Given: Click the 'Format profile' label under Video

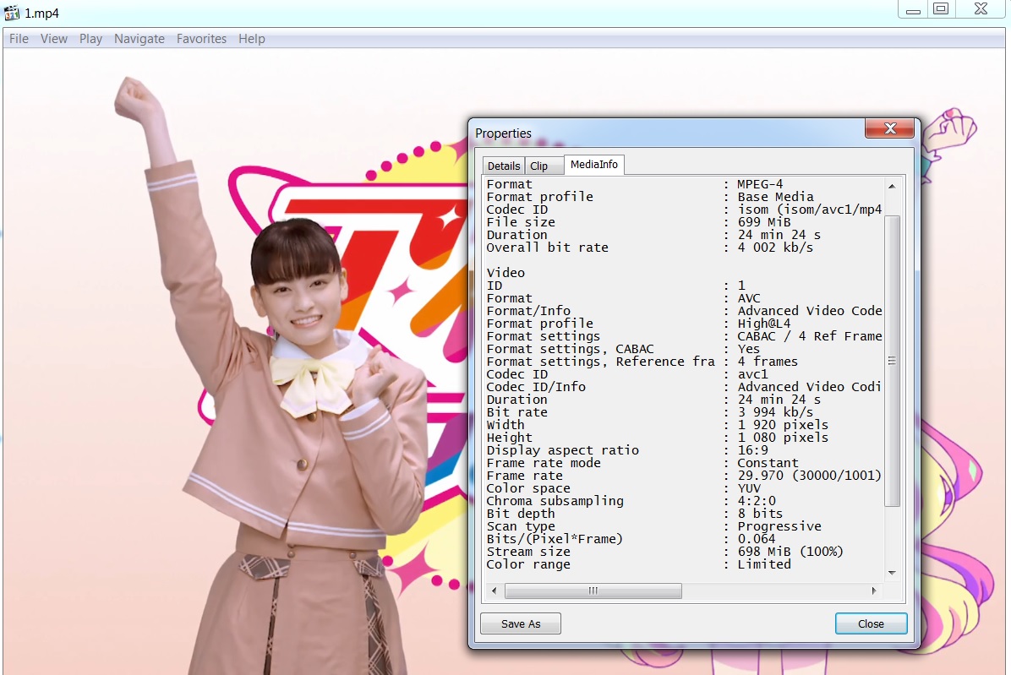Looking at the screenshot, I should [x=539, y=324].
